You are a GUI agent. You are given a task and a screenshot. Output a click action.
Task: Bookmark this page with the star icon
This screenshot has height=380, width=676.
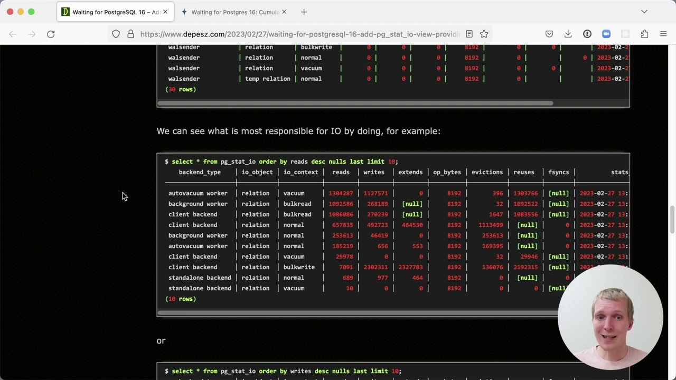(x=484, y=34)
